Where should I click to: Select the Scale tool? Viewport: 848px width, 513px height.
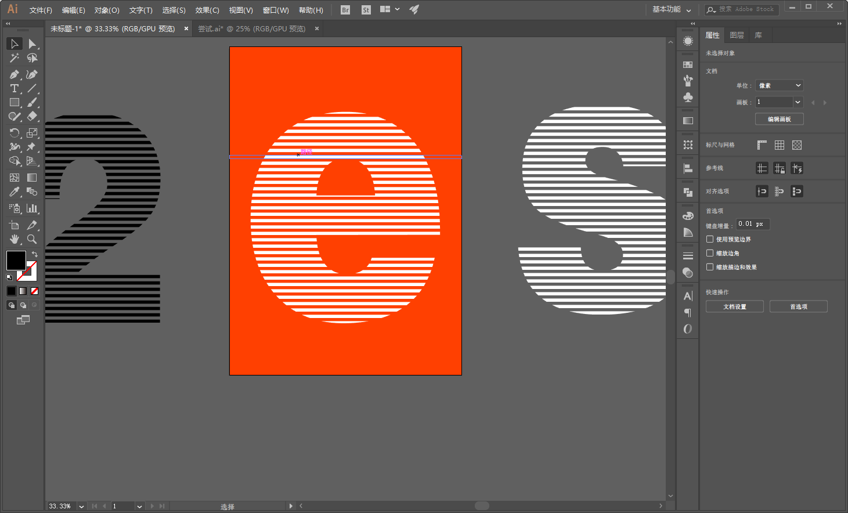(32, 133)
